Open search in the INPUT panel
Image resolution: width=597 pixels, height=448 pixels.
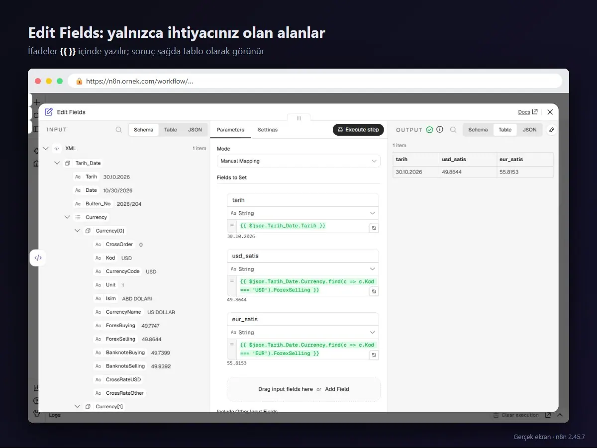point(119,130)
